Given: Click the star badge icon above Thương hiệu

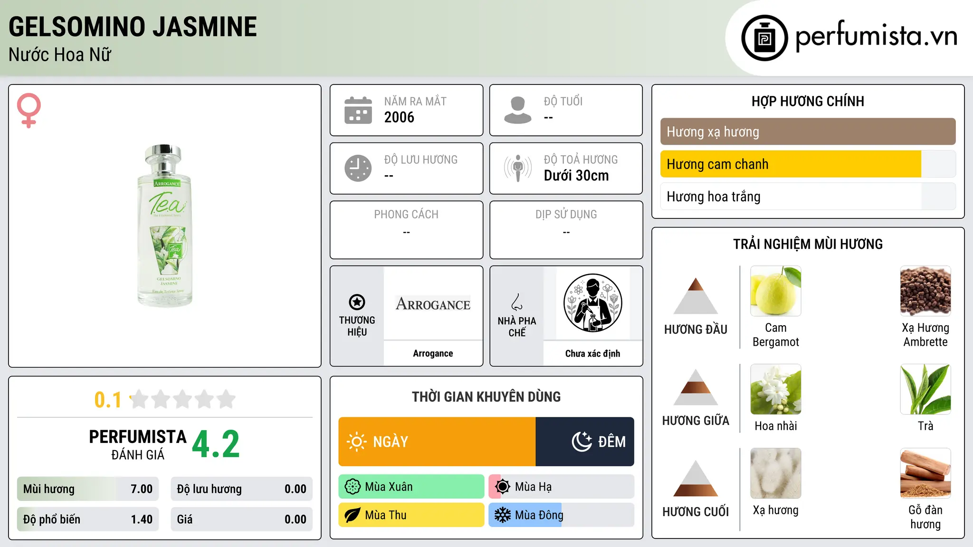Looking at the screenshot, I should tap(357, 302).
